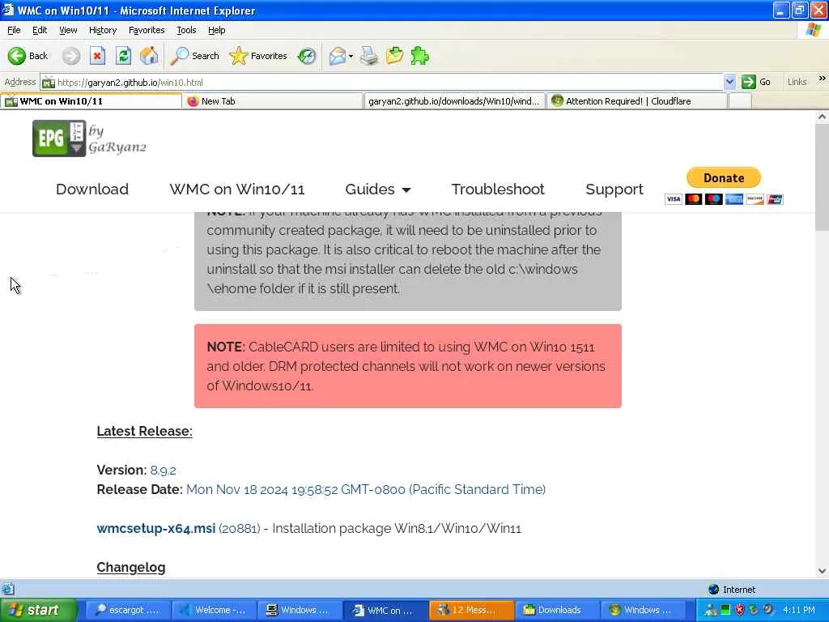Go to the Home page icon

point(149,56)
